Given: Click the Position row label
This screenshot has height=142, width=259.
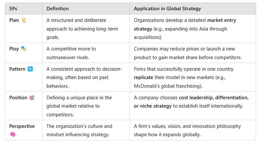Looking at the screenshot, I should pos(18,98).
